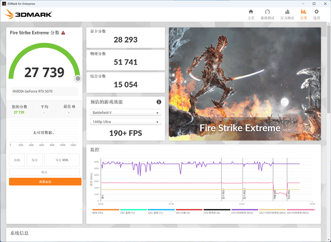
Task: Open the Battlefield V game dropdown
Action: [x=125, y=112]
